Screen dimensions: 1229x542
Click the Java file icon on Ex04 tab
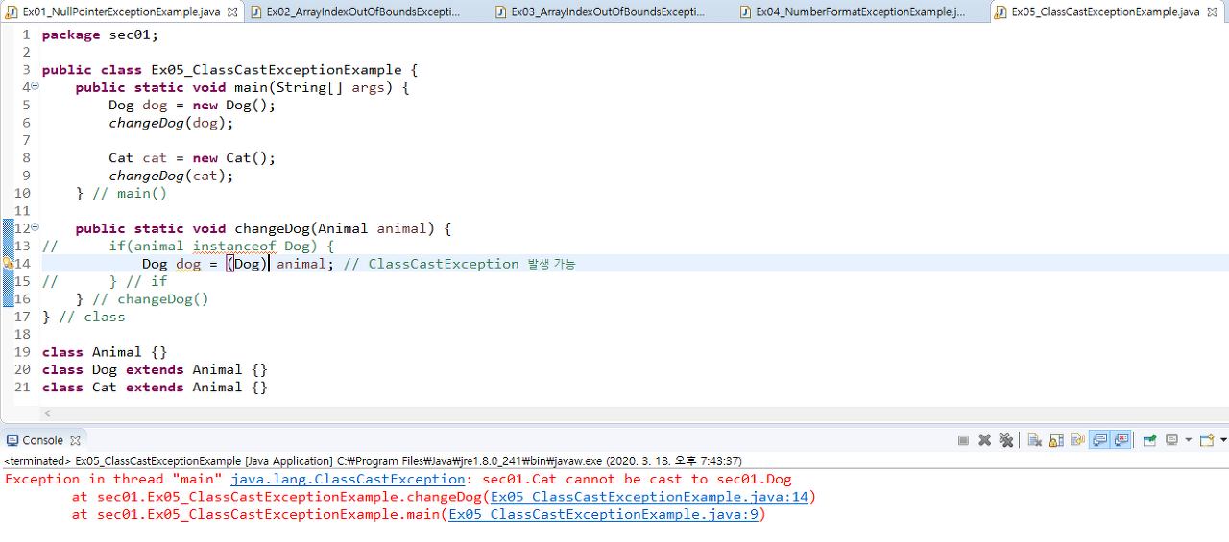pos(747,12)
